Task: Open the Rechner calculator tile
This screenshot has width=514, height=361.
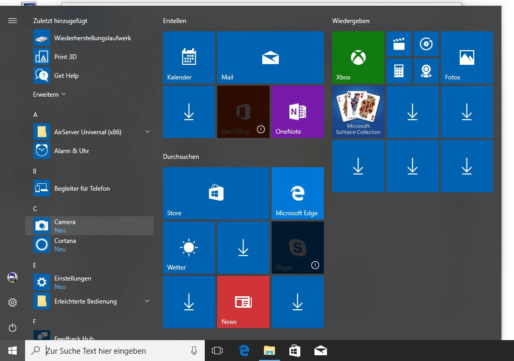Action: [x=399, y=71]
